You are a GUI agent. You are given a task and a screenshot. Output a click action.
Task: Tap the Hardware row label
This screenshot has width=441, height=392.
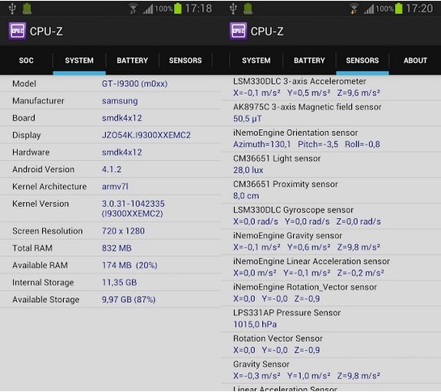[31, 152]
